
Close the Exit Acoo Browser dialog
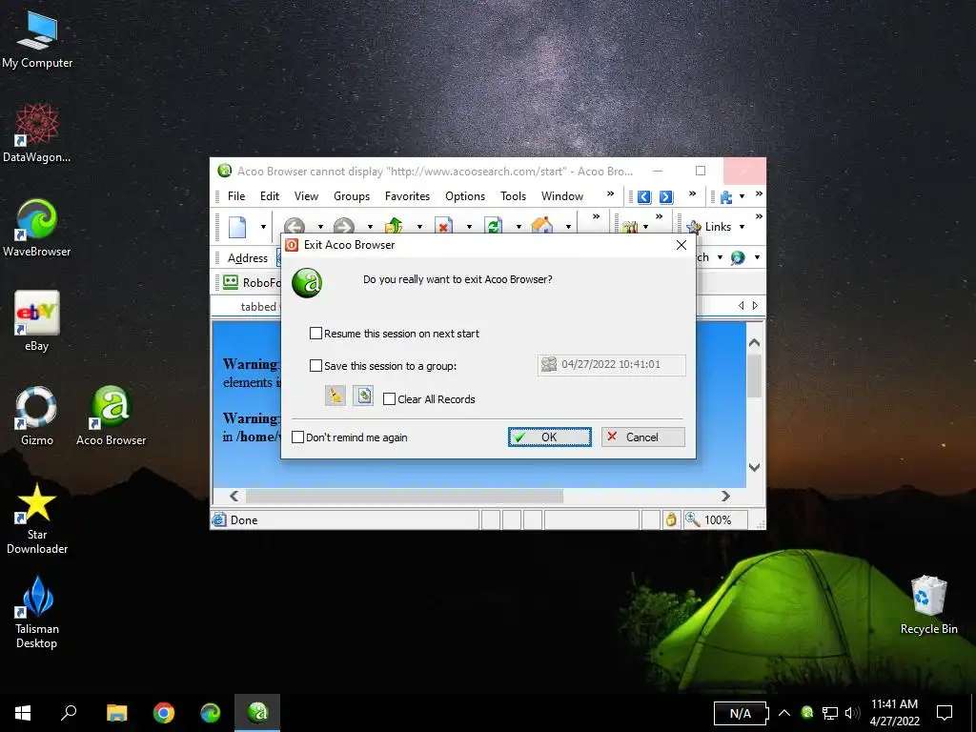(681, 245)
